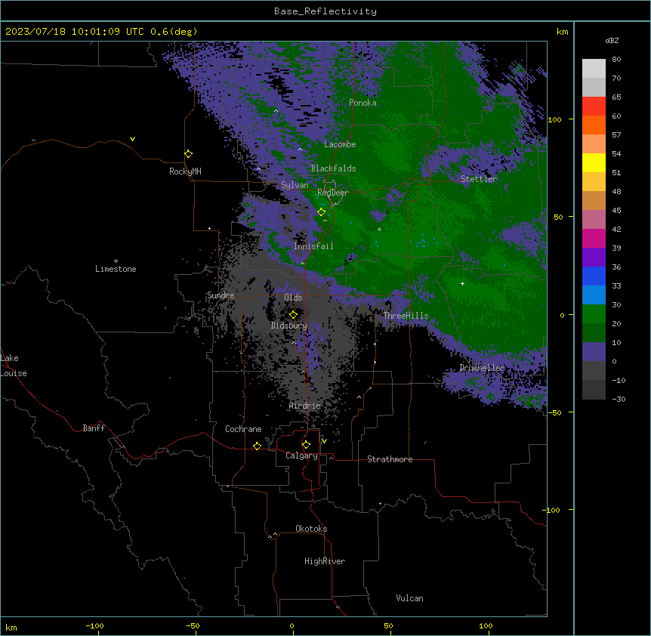Choose the gold 48–51 dBZ legend swatch
The height and width of the screenshot is (636, 651).
click(x=594, y=182)
